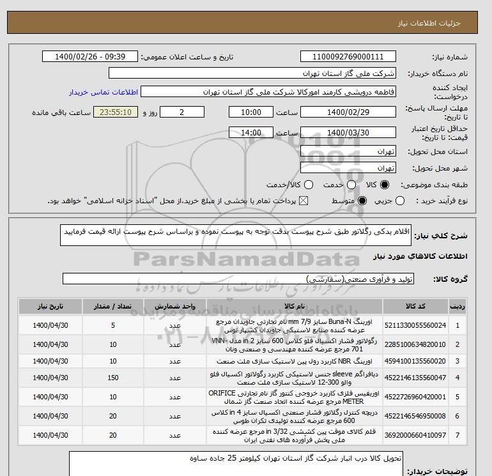The width and height of the screenshot is (492, 476).
Task: Click product code 2285100634820010
Action: [415, 344]
